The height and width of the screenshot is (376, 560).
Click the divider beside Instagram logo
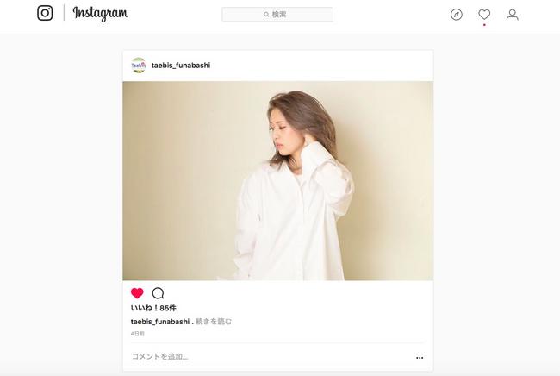(64, 13)
